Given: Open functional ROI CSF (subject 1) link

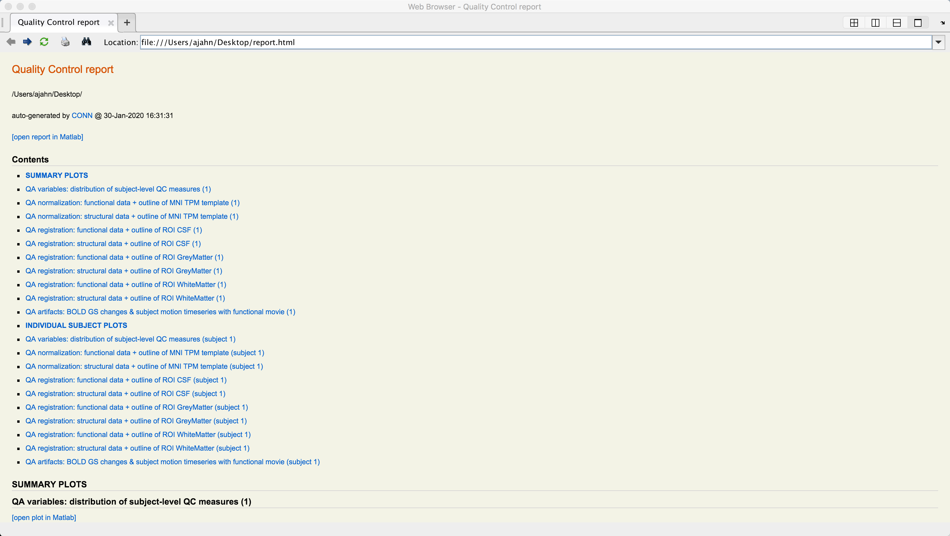Looking at the screenshot, I should click(x=126, y=380).
